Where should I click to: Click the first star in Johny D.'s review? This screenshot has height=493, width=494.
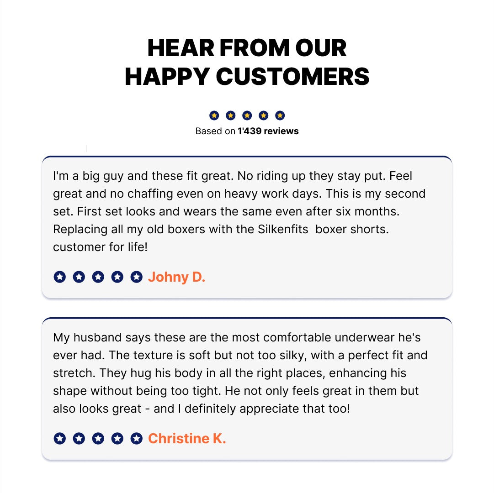tap(60, 277)
